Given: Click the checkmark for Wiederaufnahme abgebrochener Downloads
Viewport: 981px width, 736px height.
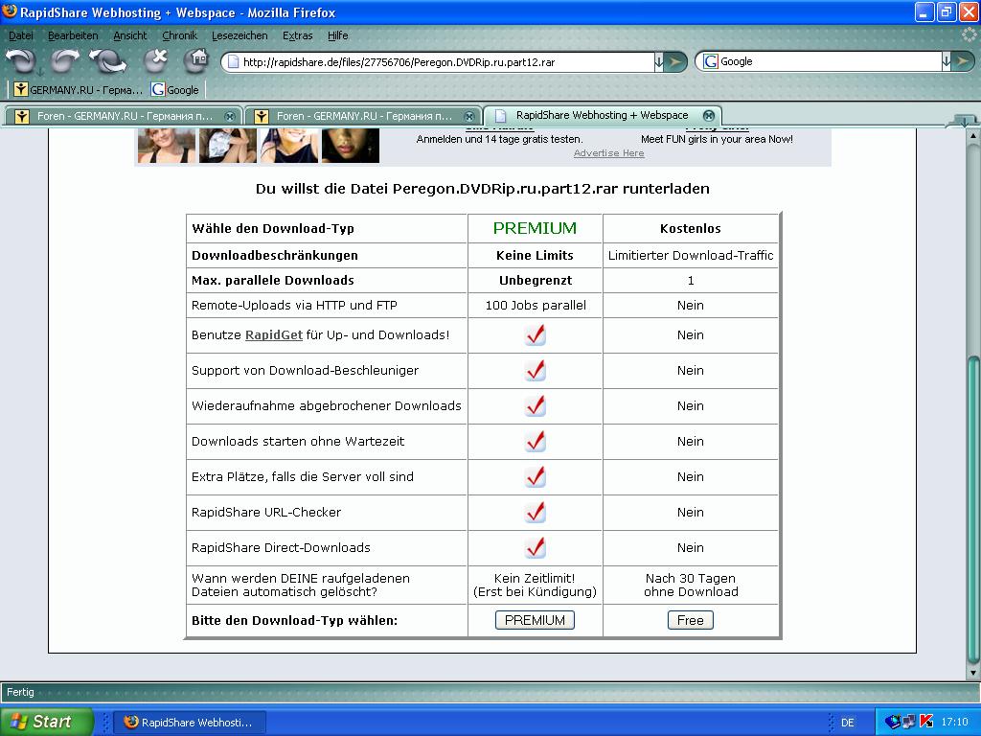Looking at the screenshot, I should click(x=535, y=405).
